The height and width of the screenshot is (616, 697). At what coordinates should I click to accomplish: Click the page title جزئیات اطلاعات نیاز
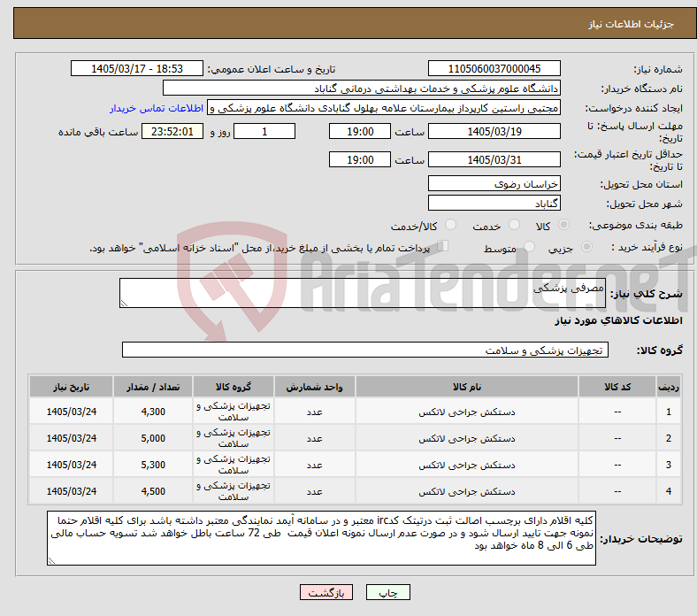click(632, 24)
